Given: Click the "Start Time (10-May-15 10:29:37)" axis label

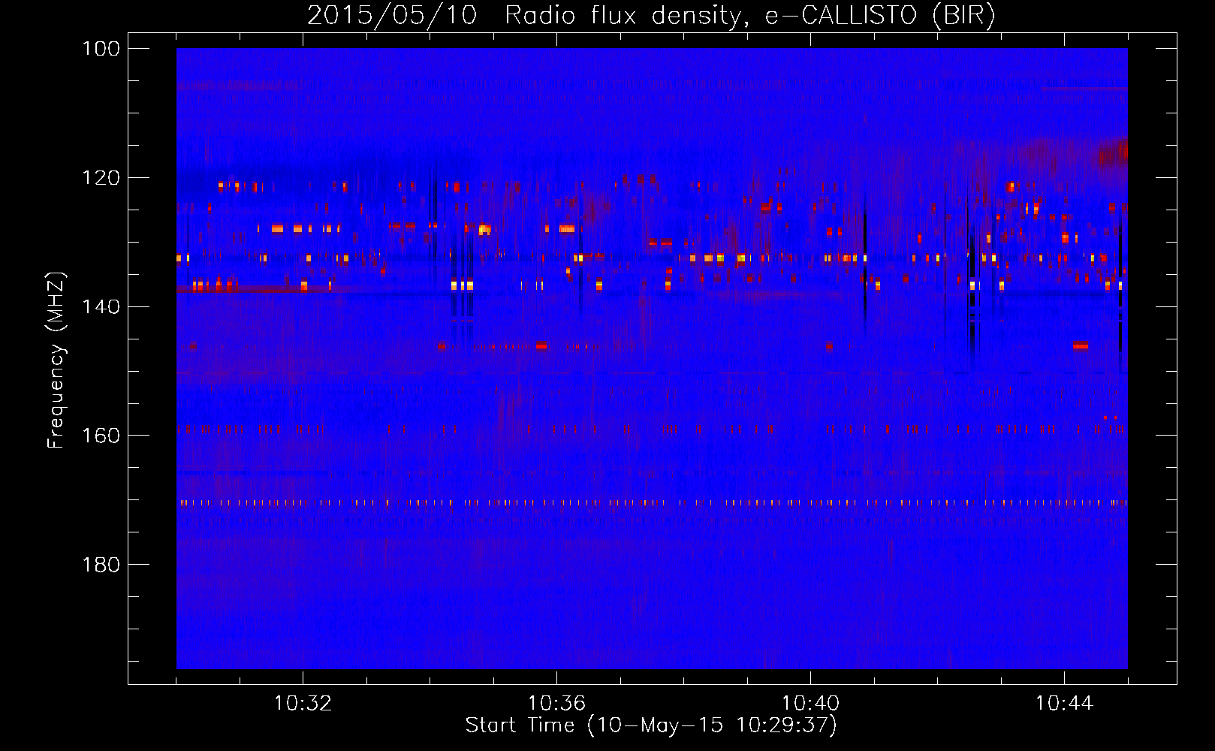Looking at the screenshot, I should [x=651, y=725].
